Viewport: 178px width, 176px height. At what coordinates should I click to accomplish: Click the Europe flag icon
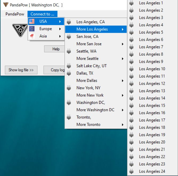click(32, 29)
